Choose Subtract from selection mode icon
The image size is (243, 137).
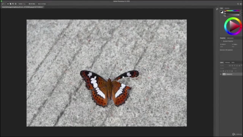[x=13, y=4]
